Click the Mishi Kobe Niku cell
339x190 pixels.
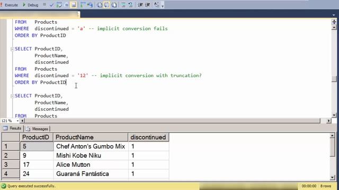[x=91, y=156]
